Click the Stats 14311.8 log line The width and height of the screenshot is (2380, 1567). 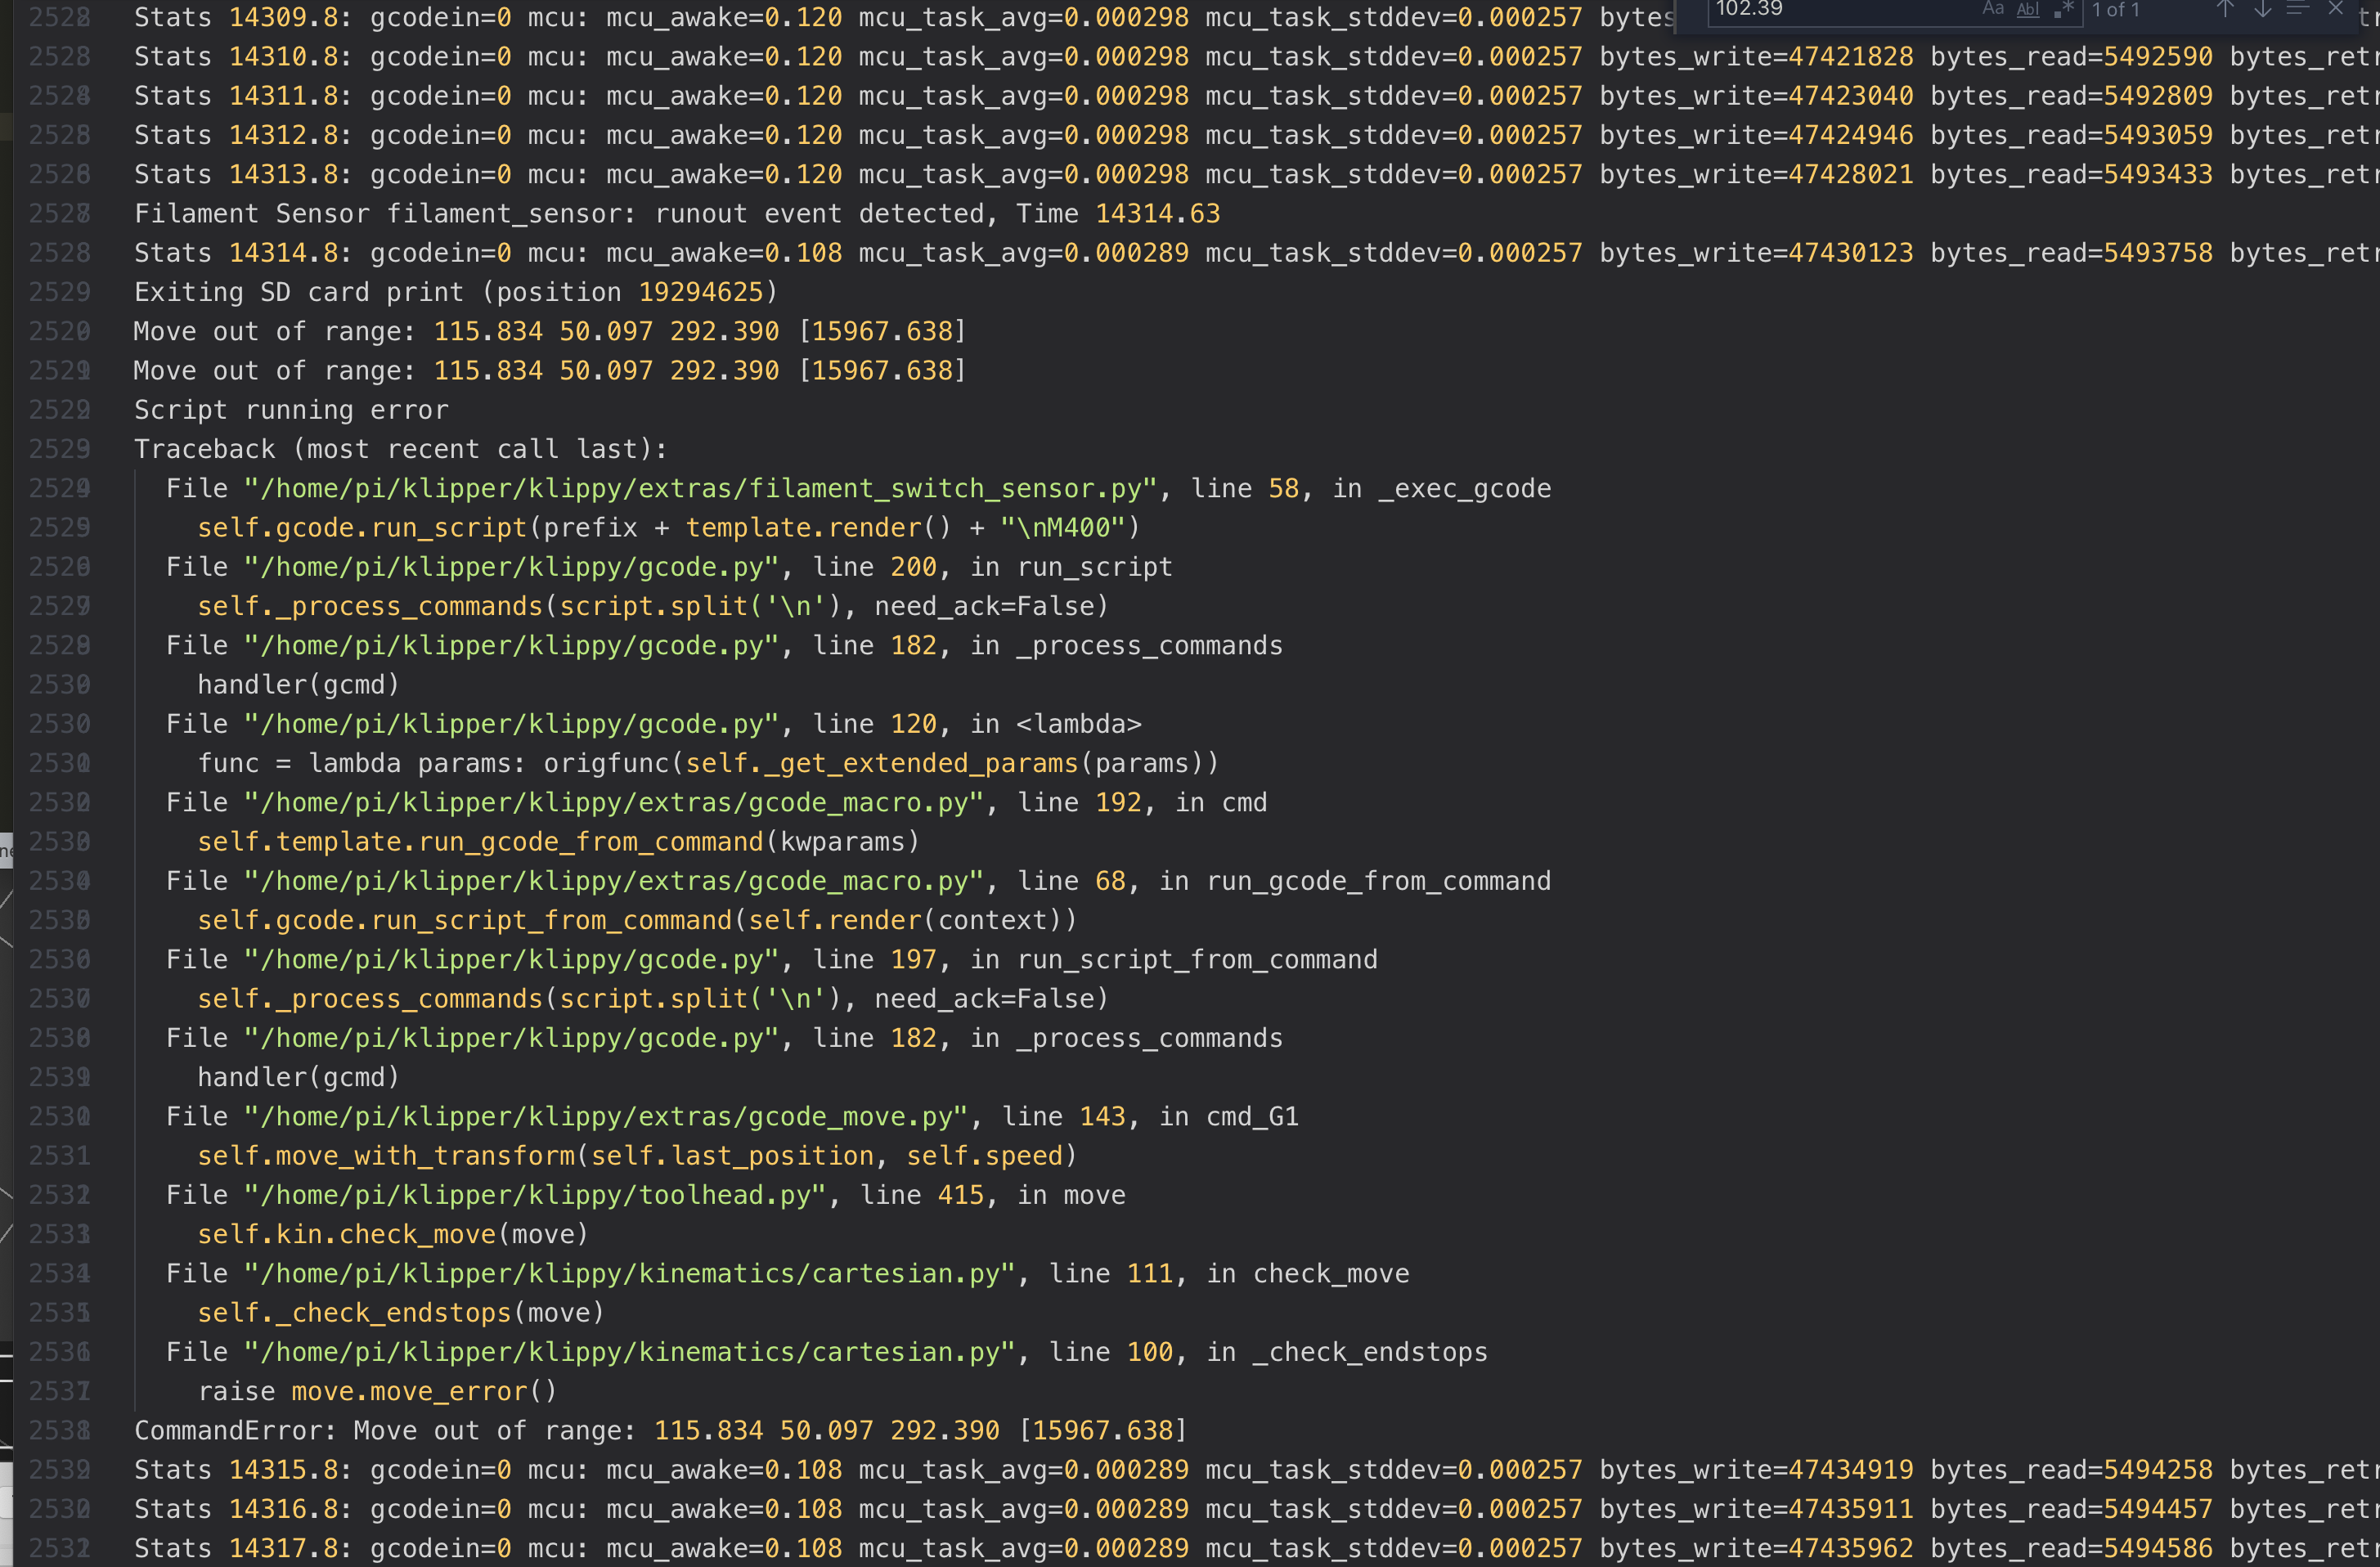(x=1257, y=96)
